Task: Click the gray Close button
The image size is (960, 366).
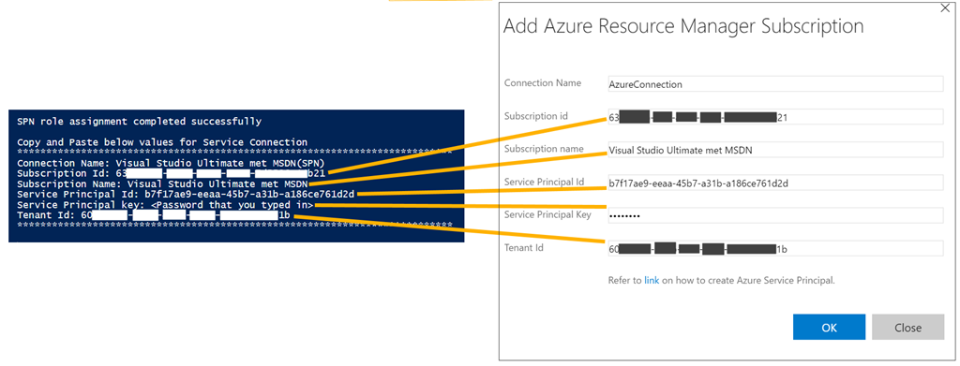Action: (907, 327)
